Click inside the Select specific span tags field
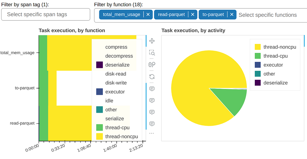The image size is (307, 159). pos(46,15)
